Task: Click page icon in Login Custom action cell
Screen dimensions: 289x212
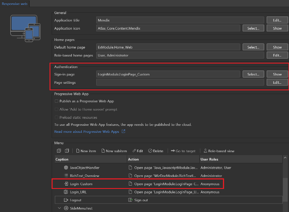Action: point(130,184)
